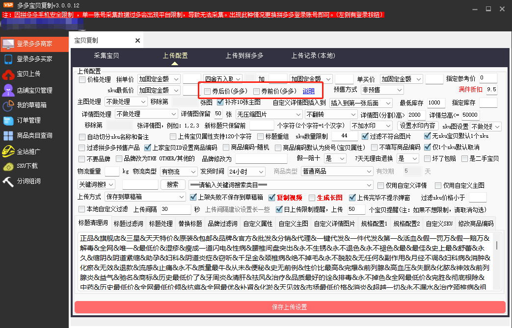
Task: Open the 替换标题 tab
Action: (x=190, y=224)
